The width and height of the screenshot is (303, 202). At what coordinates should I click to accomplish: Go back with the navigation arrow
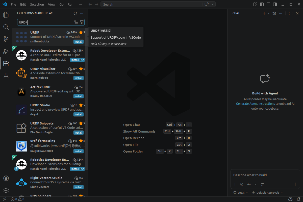click(x=90, y=4)
